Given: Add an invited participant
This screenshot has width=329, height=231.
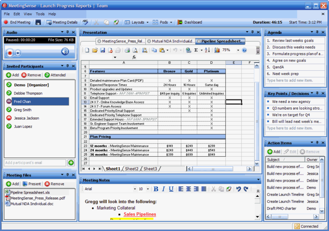Looking at the screenshot, I should click(x=12, y=75).
